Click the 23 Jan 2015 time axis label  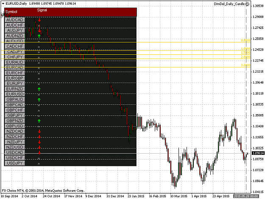click(136, 196)
